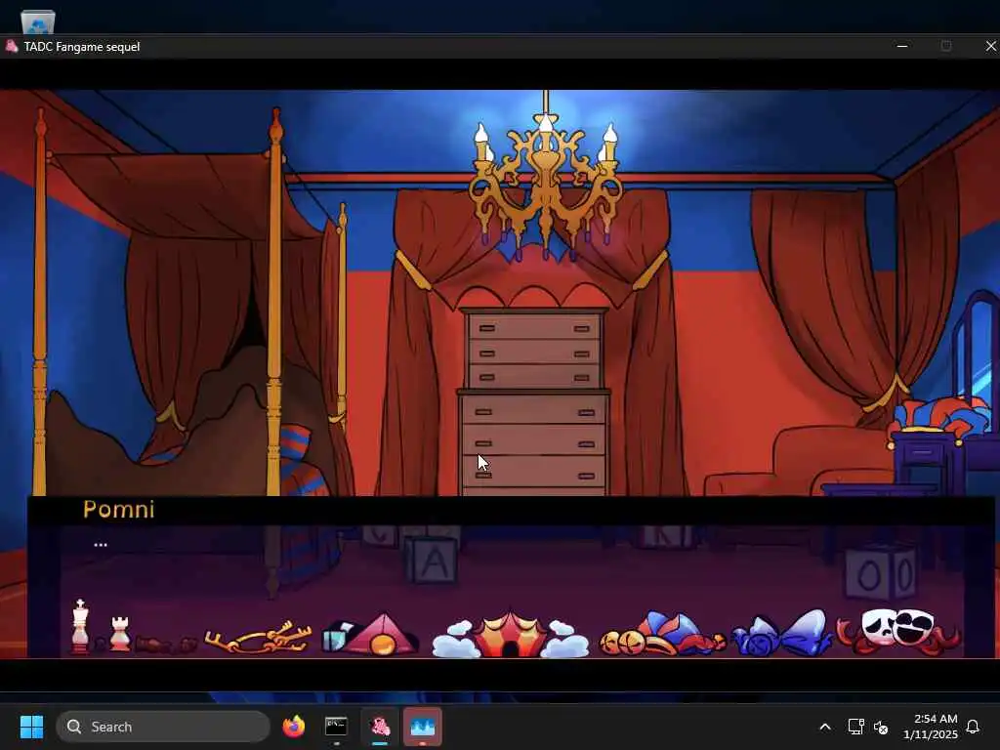The height and width of the screenshot is (750, 1000).
Task: Open the taskbar Search box
Action: [x=163, y=727]
